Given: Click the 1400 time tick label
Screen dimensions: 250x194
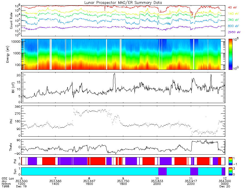Looking at the screenshot, I should tap(55, 184).
